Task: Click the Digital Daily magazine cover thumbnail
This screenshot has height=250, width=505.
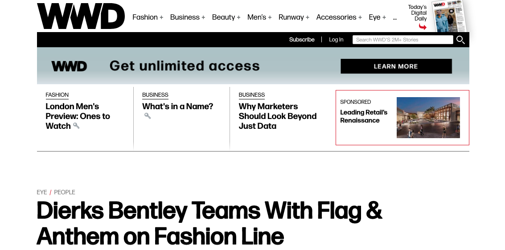Action: point(449,16)
